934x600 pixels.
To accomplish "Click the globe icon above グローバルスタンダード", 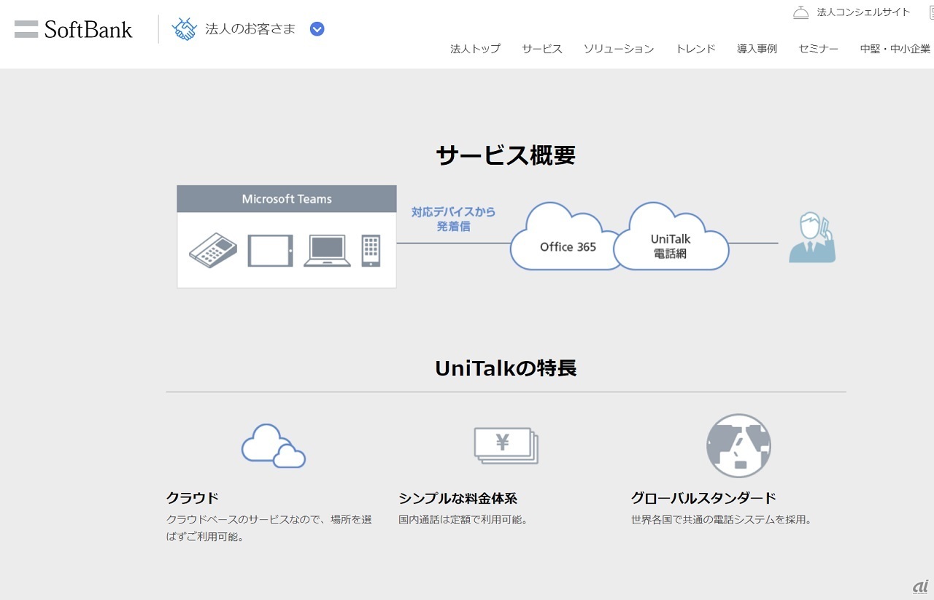I will (738, 445).
